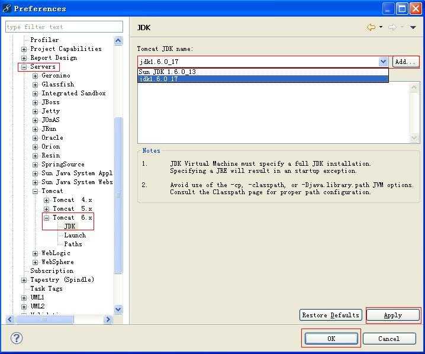Image resolution: width=425 pixels, height=354 pixels.
Task: Expand the SpringSource node
Action: (x=35, y=165)
